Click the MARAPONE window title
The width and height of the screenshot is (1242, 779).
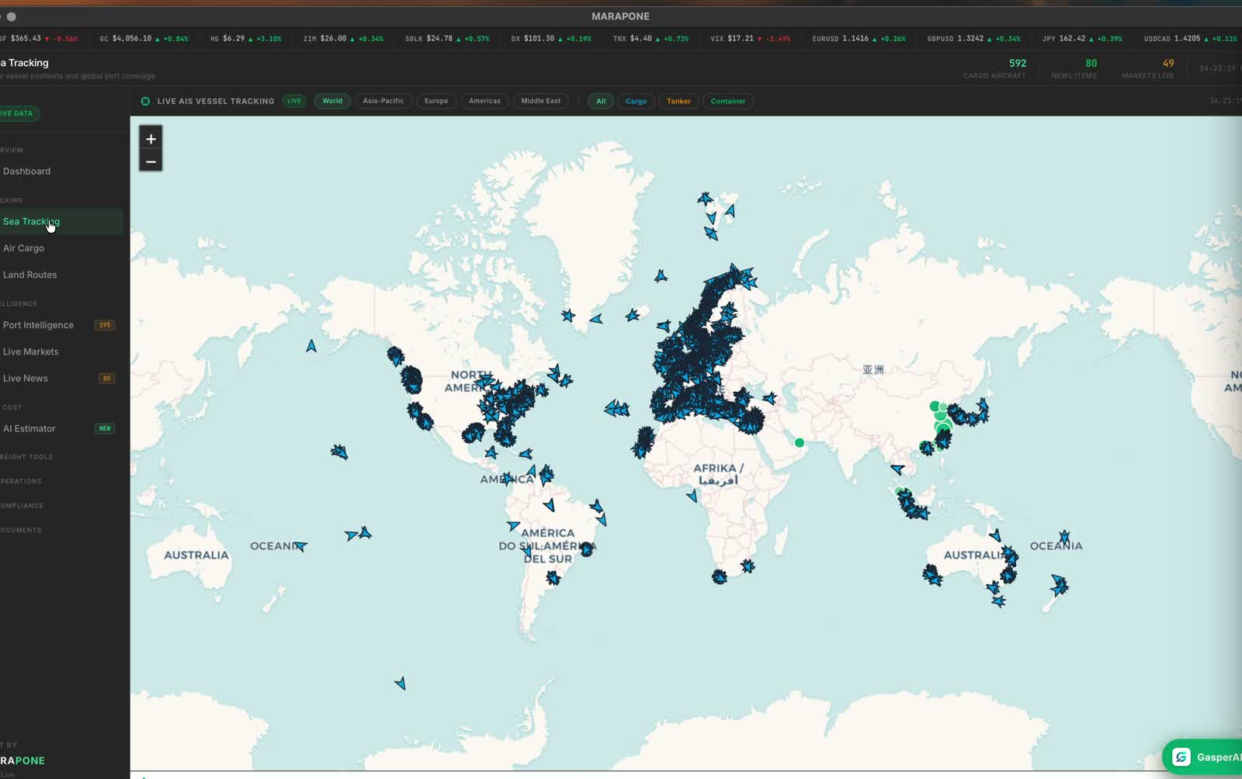[620, 16]
